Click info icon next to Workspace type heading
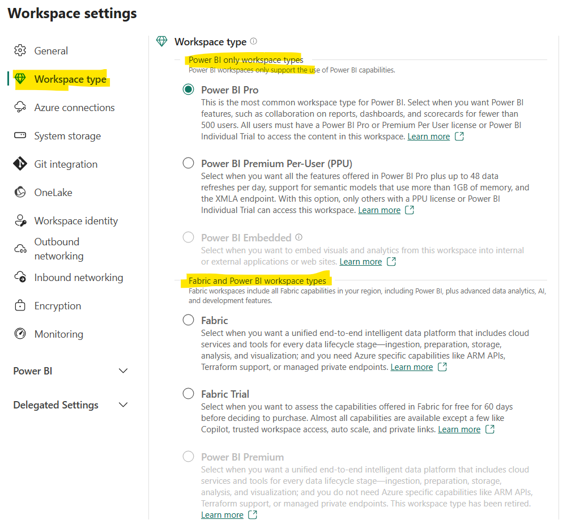The image size is (567, 528). click(253, 41)
